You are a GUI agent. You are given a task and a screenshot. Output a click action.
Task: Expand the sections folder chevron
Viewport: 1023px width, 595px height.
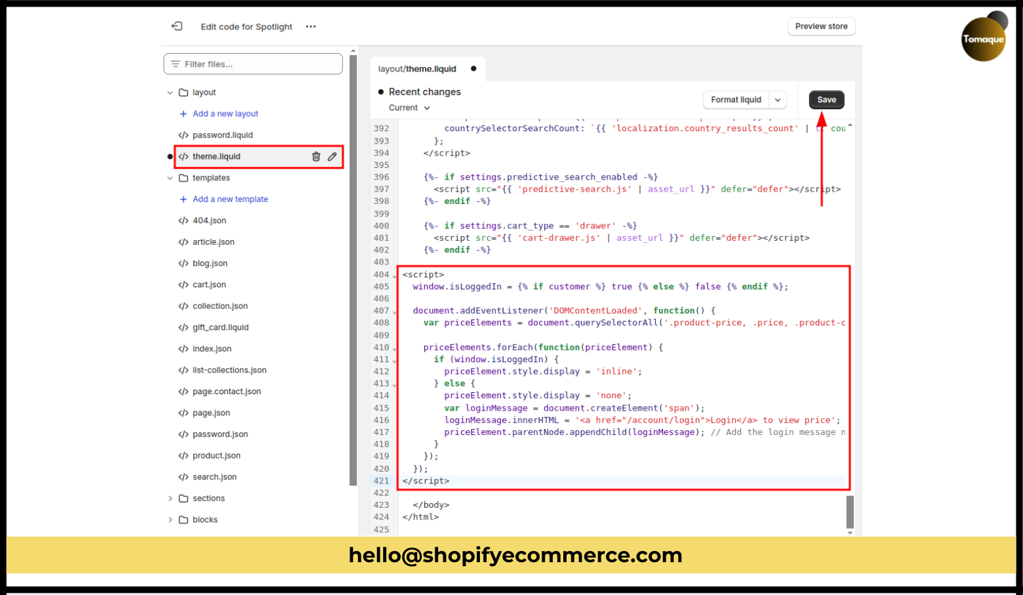tap(170, 499)
